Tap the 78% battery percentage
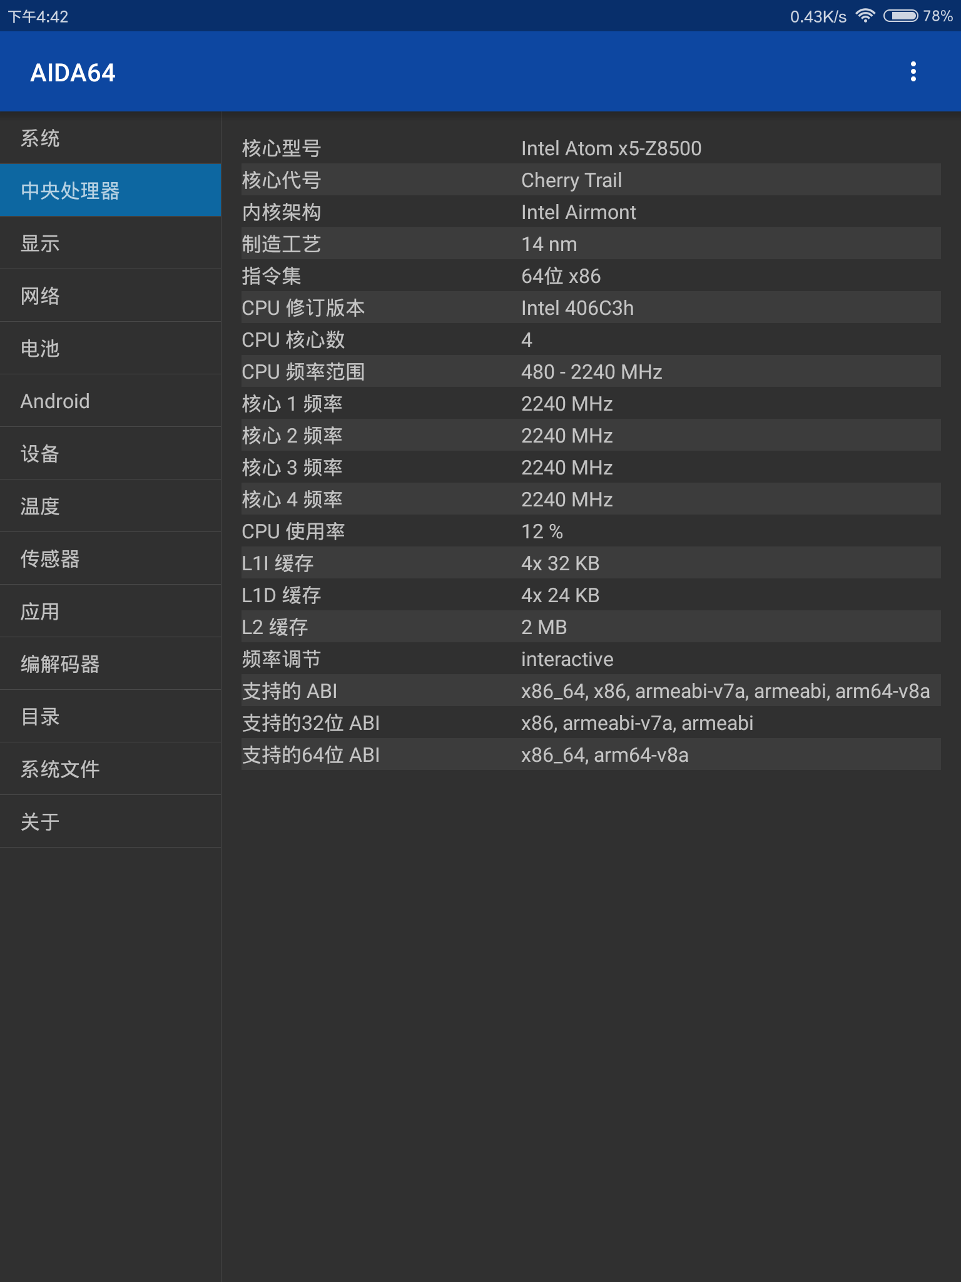The image size is (961, 1282). coord(938,16)
